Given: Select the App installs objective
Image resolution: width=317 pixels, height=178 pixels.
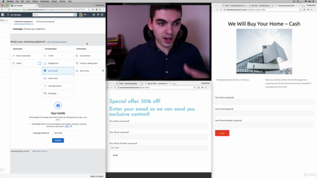Looking at the screenshot, I should (x=58, y=71).
